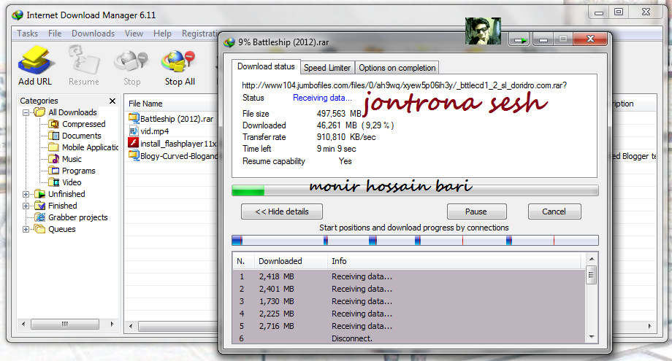Viewport: 672px width, 361px height.
Task: Click the 'Receiving data...' status text
Action: point(322,98)
